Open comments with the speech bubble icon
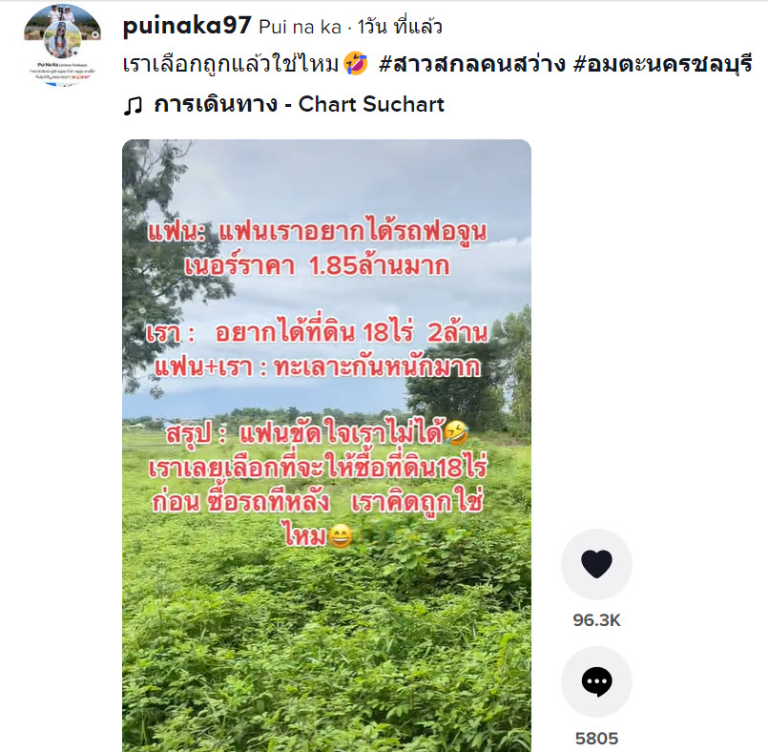The width and height of the screenshot is (768, 752). (x=596, y=681)
